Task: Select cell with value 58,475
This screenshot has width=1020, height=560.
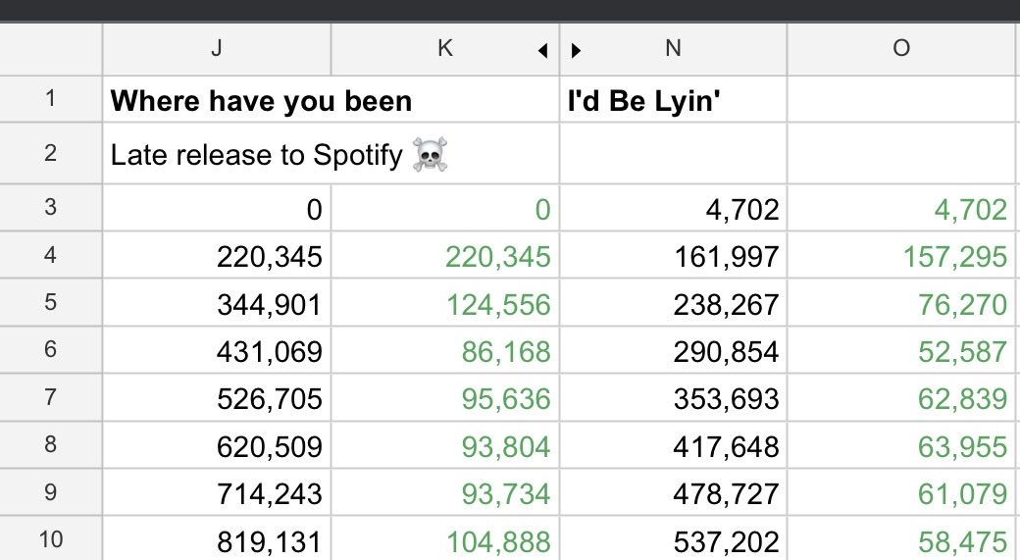Action: 901,539
